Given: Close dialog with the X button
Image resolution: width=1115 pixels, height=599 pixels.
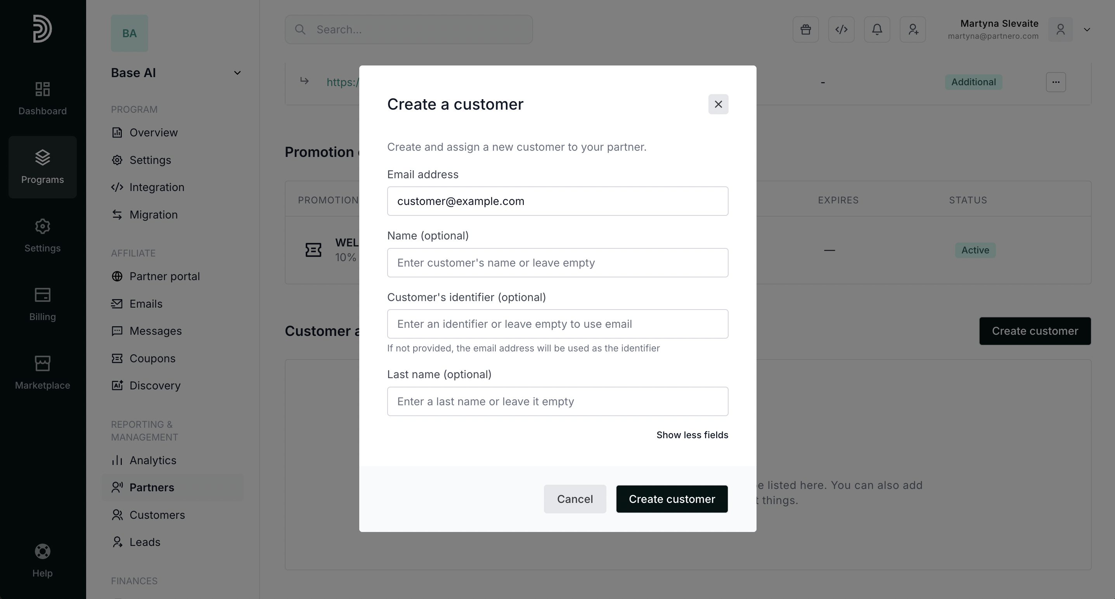Looking at the screenshot, I should (718, 104).
